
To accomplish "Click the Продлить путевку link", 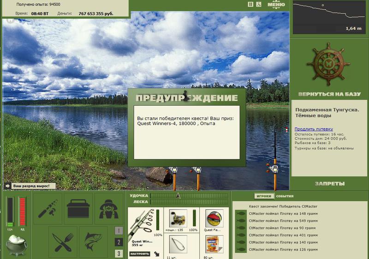I will pyautogui.click(x=314, y=129).
